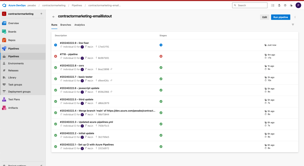This screenshot has height=166, width=304.
Task: Click pexabo in the breadcrumb
Action: coord(31,5)
